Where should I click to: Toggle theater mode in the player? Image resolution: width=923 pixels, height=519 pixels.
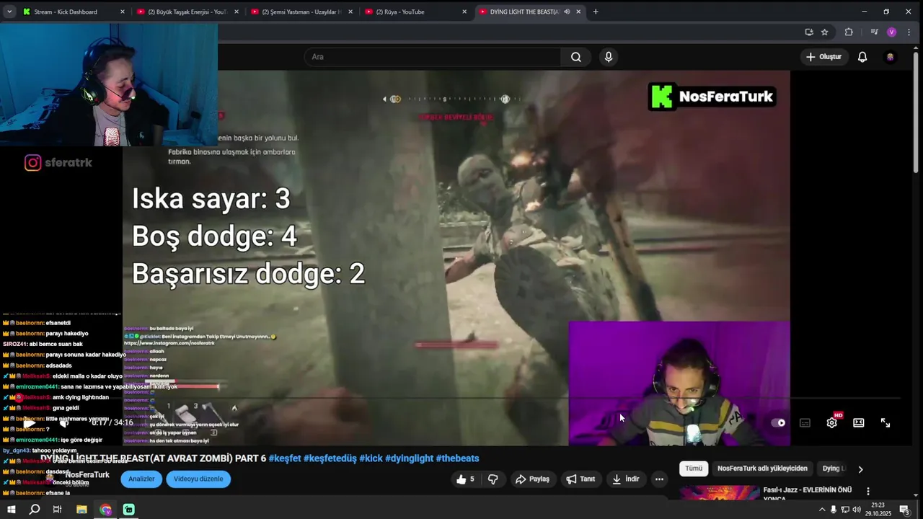click(858, 423)
